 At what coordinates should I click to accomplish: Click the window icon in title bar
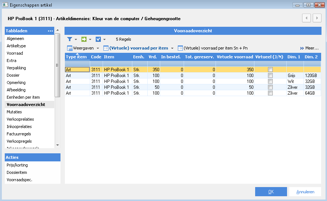[5, 5]
